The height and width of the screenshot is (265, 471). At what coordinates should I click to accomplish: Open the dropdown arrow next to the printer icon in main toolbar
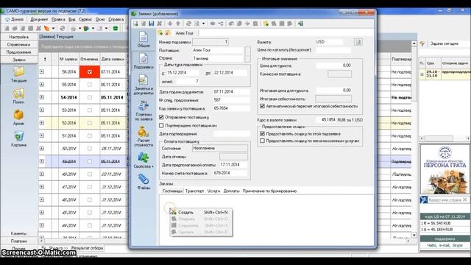point(79,28)
